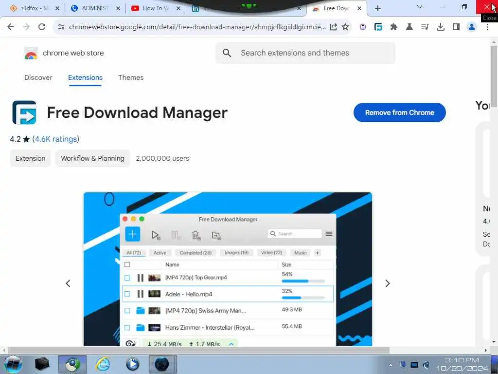Click the Free Download Manager title heading

pyautogui.click(x=137, y=112)
